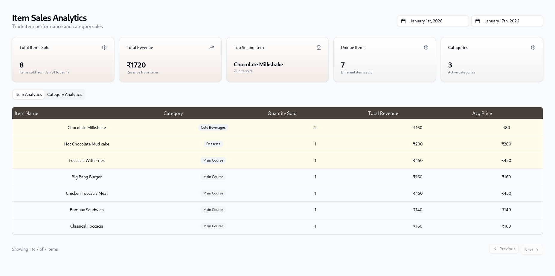
Task: Click the trophy icon on Top Selling Item card
Action: point(319,47)
